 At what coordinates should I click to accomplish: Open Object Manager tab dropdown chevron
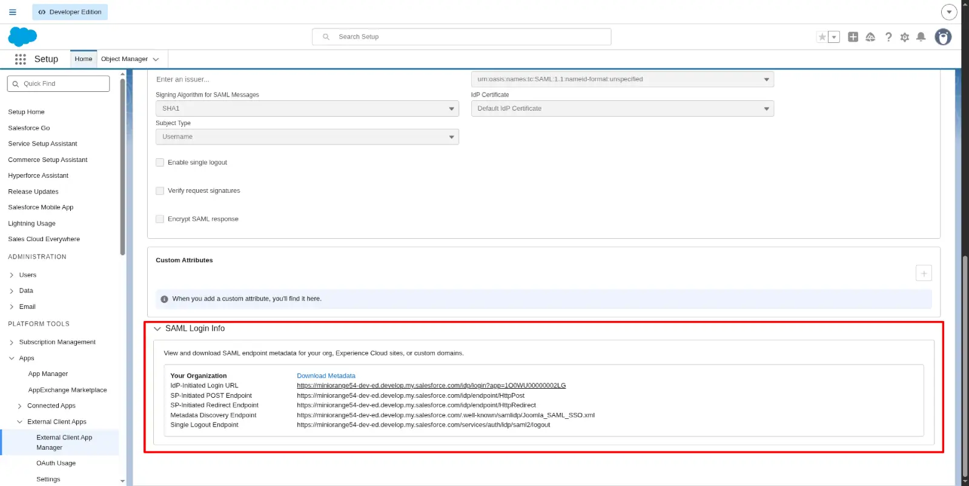(x=156, y=59)
